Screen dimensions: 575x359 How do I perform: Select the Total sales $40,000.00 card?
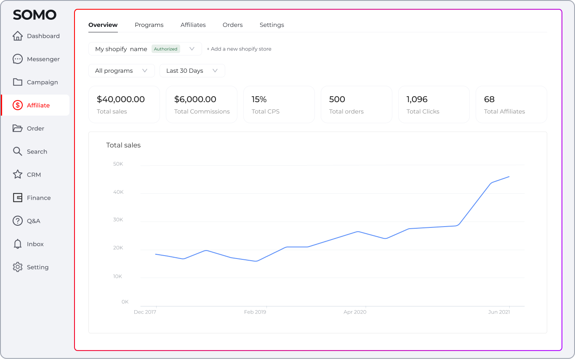[124, 105]
